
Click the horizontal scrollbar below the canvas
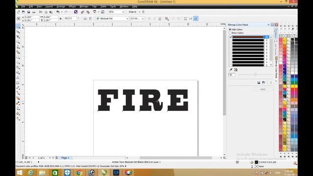point(176,158)
